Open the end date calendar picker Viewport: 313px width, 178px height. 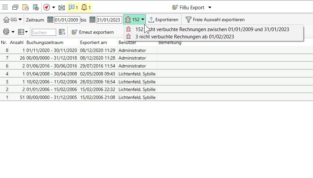coord(92,20)
